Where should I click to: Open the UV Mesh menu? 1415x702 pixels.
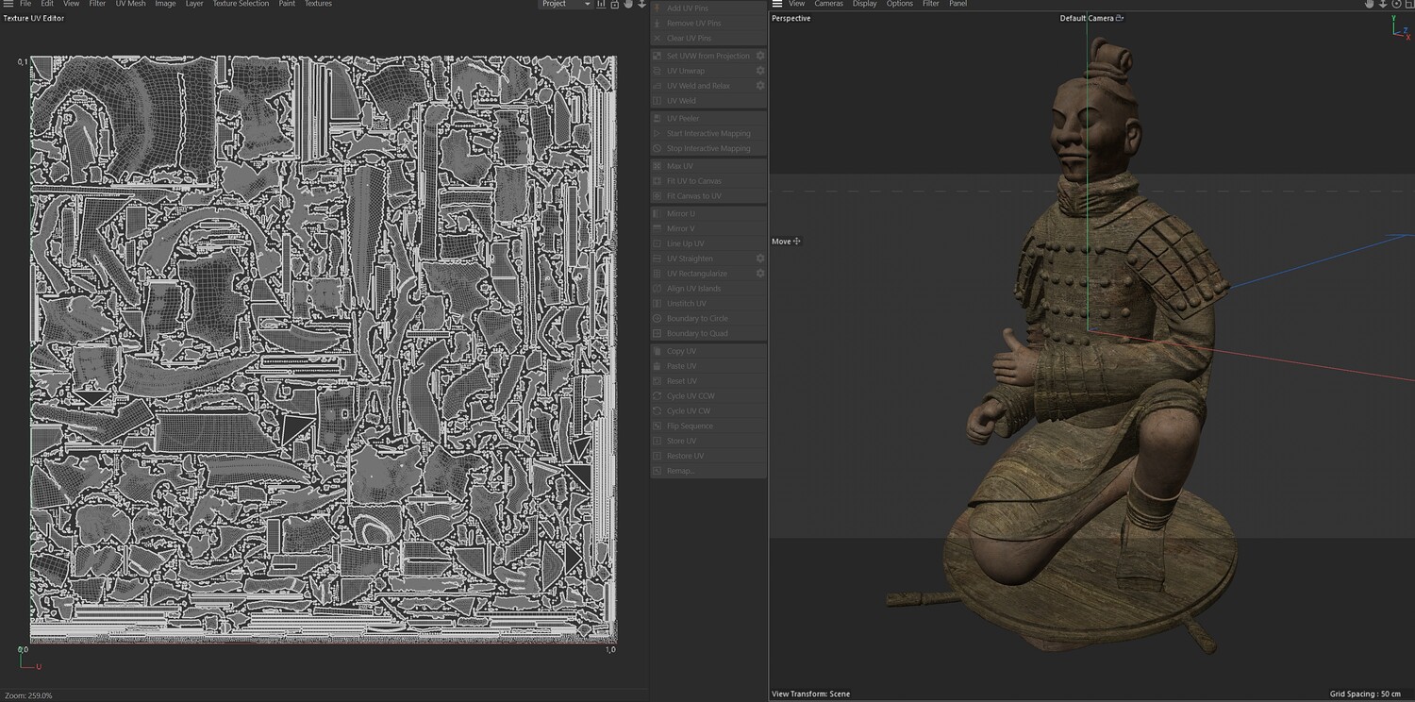(x=130, y=4)
